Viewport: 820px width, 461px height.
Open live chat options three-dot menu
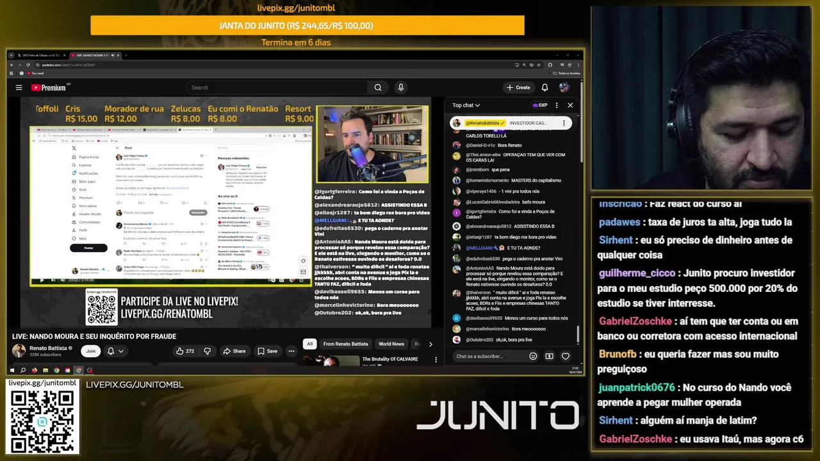(557, 105)
